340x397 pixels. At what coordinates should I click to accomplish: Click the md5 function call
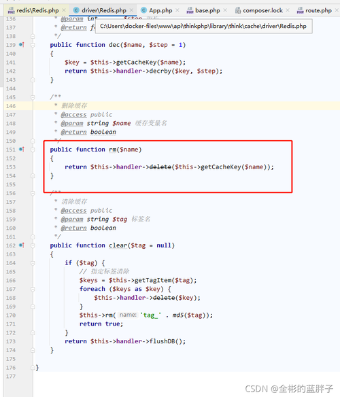coord(178,315)
